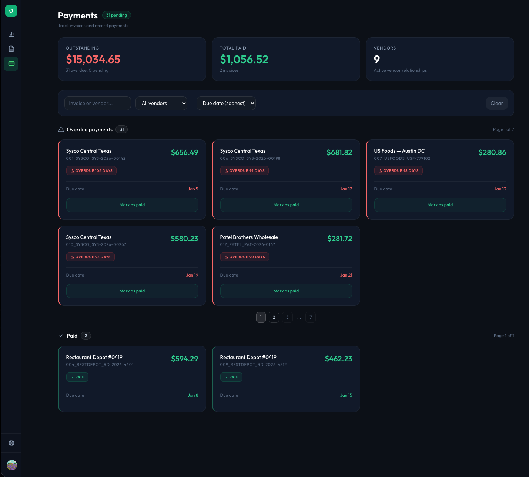This screenshot has height=477, width=529.
Task: Click the Total Paid $1,056.52 amount
Action: click(x=244, y=60)
